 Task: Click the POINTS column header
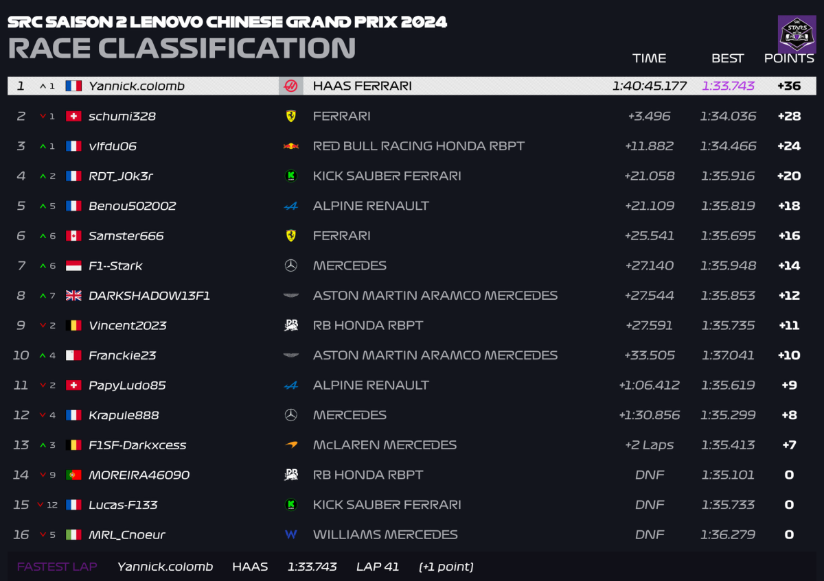pyautogui.click(x=789, y=58)
